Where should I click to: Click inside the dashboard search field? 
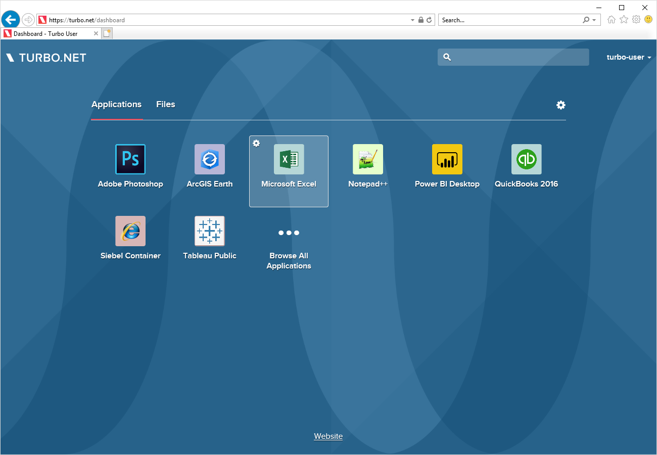coord(513,57)
